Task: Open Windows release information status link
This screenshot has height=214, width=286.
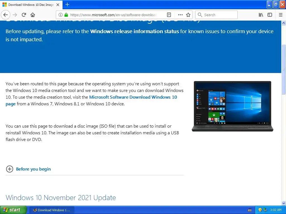Action: click(134, 31)
